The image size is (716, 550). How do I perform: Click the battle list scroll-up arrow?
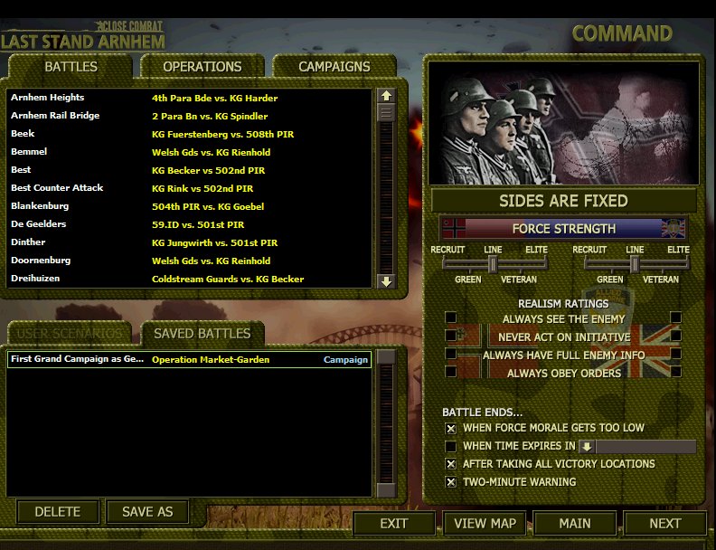click(386, 96)
